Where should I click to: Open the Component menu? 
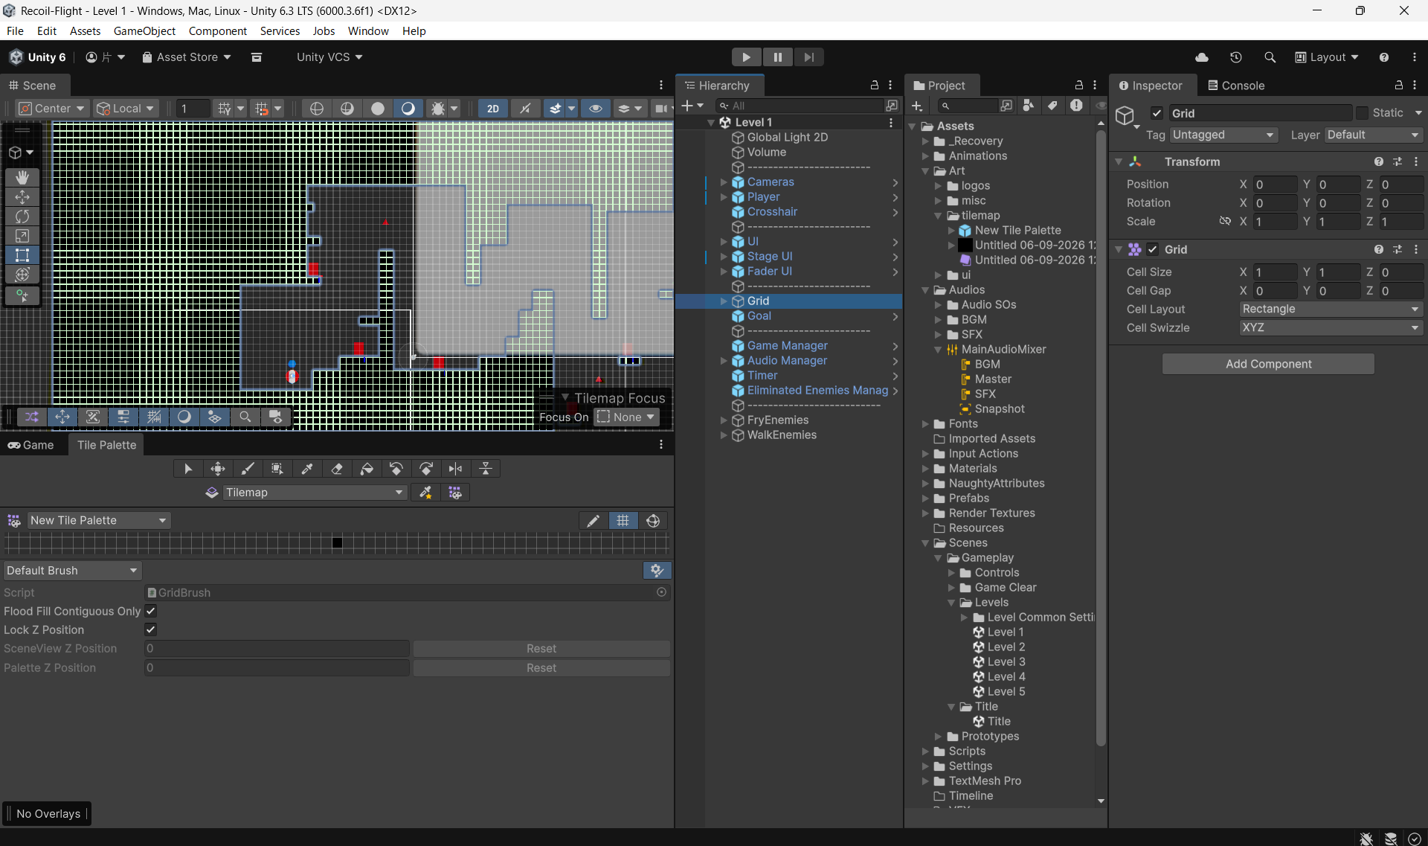click(x=217, y=31)
